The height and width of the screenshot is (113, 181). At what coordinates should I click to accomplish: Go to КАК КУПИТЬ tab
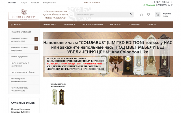(115, 25)
